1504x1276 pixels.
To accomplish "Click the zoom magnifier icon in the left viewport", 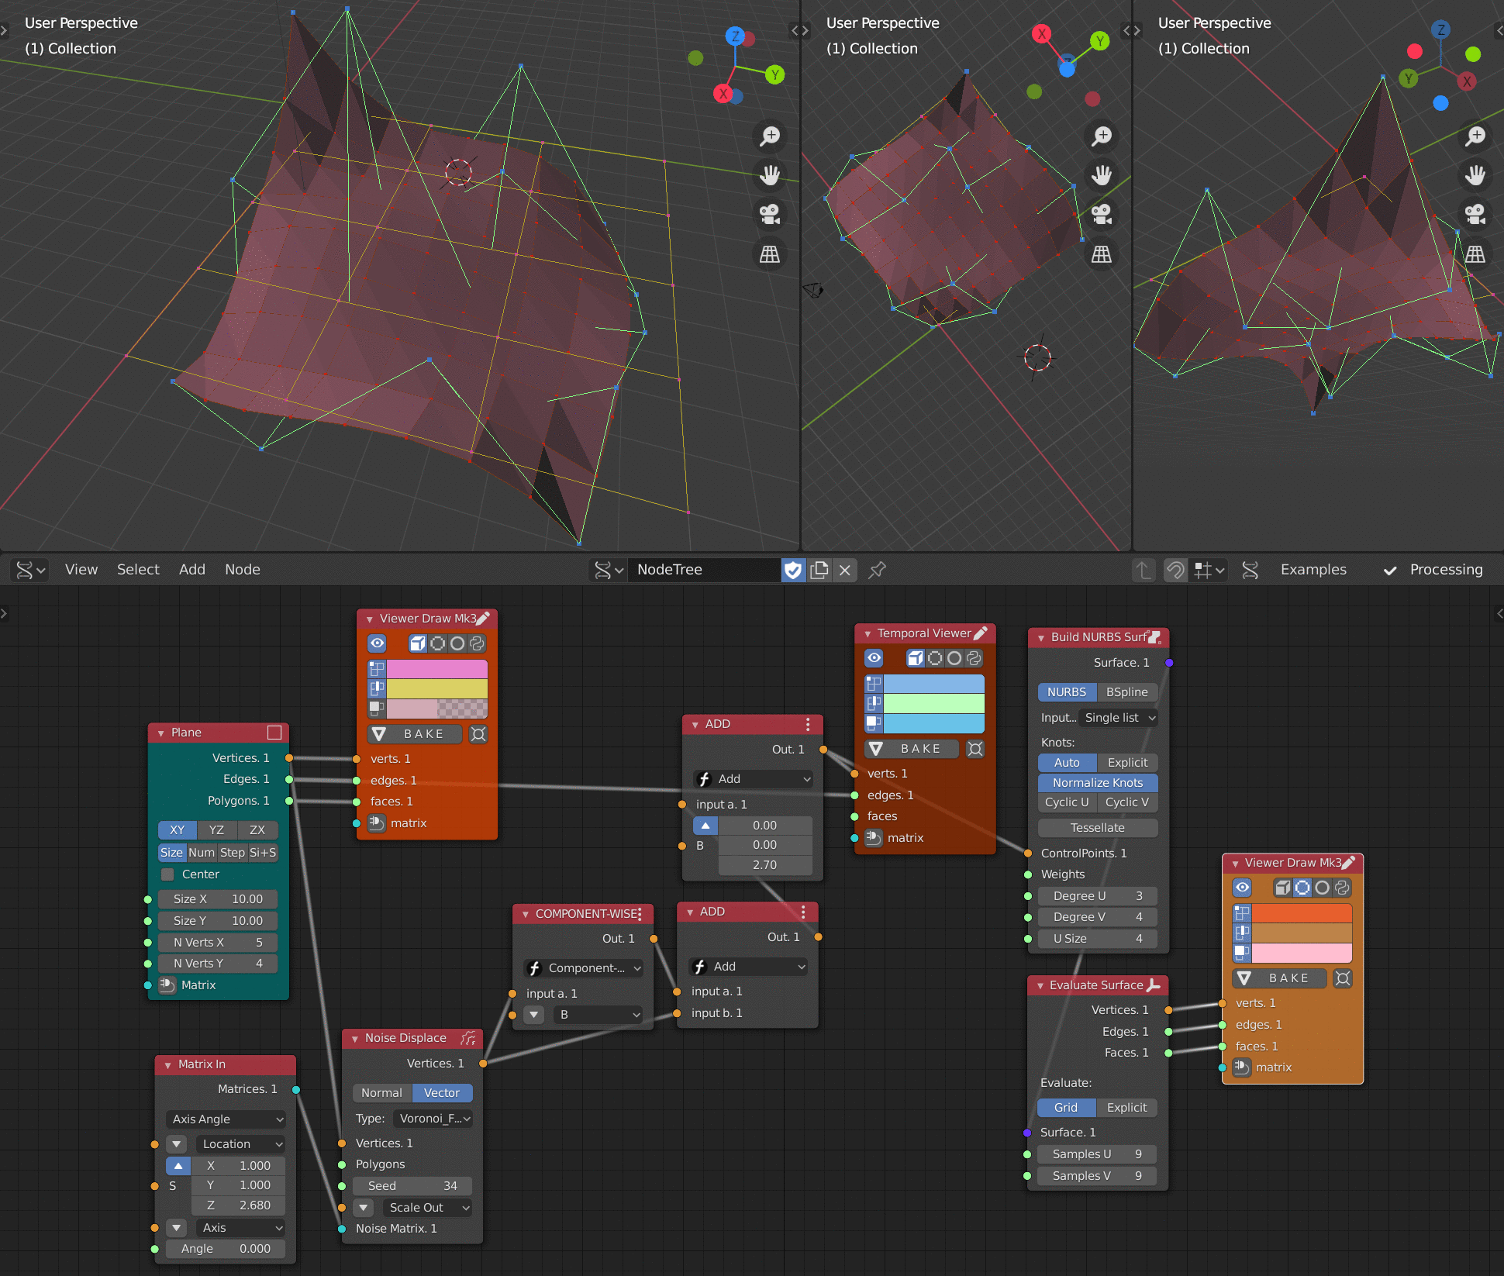I will 770,136.
